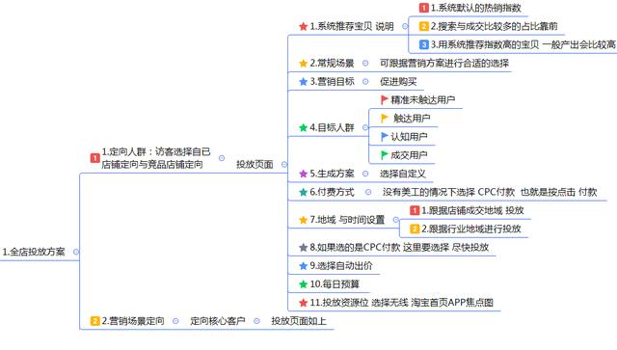Click the blue star beside 9.选择自动出价

303,266
